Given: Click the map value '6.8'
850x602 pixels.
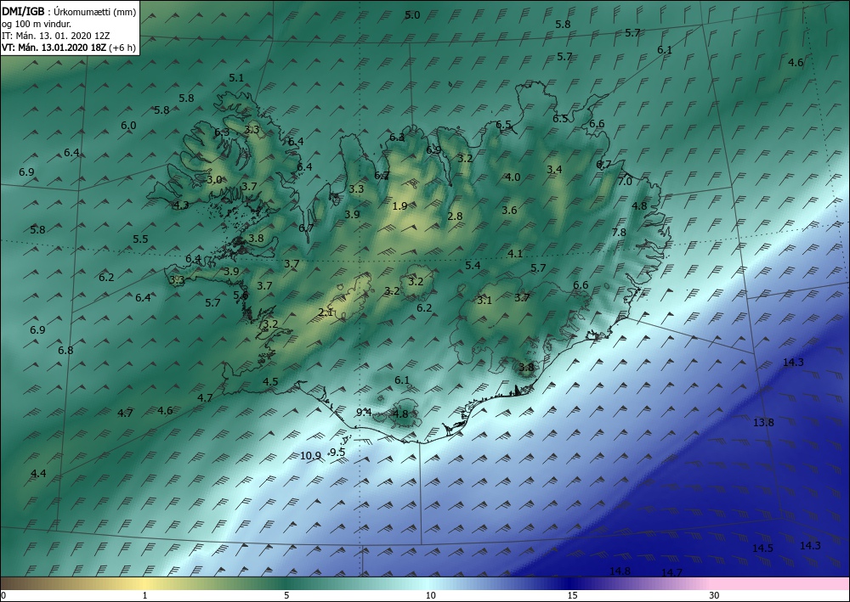Looking at the screenshot, I should click(x=65, y=351).
